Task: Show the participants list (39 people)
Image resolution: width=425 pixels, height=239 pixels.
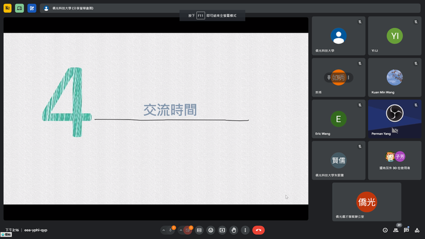Action: pos(396,230)
